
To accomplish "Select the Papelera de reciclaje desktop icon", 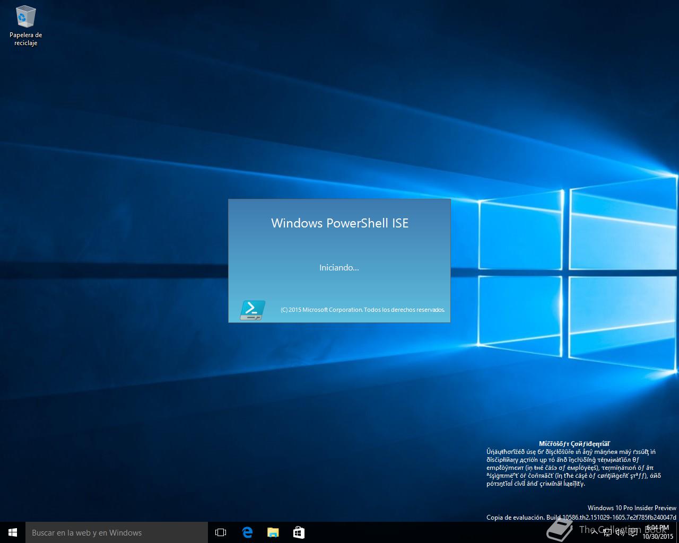I will pyautogui.click(x=25, y=25).
